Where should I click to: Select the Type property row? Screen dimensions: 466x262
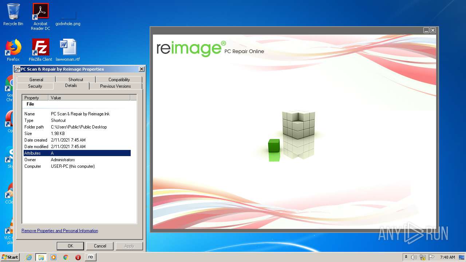click(77, 120)
